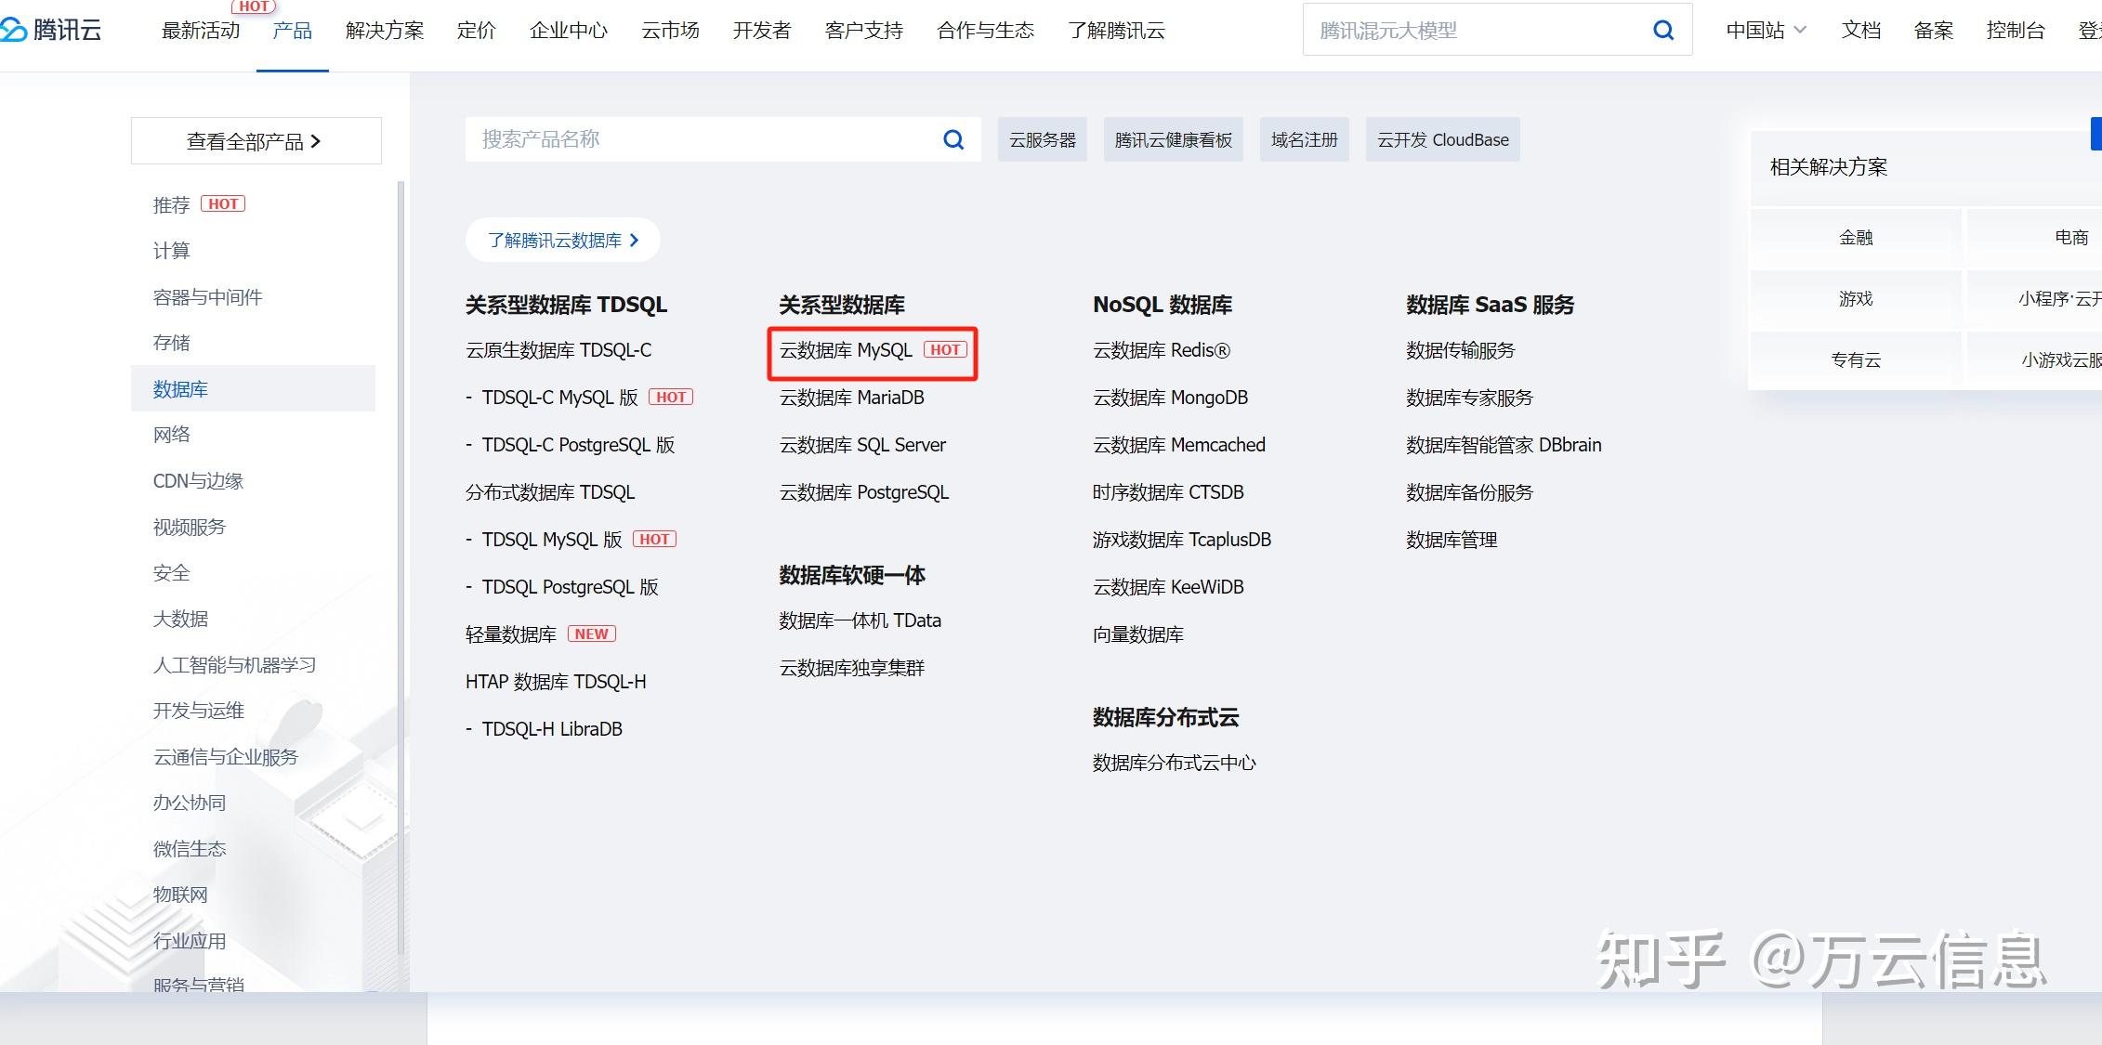Open 云数据库 Redis® product link
This screenshot has width=2102, height=1045.
tap(1162, 350)
